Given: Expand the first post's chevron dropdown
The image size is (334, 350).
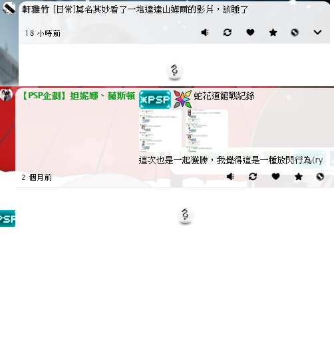Looking at the screenshot, I should [317, 33].
